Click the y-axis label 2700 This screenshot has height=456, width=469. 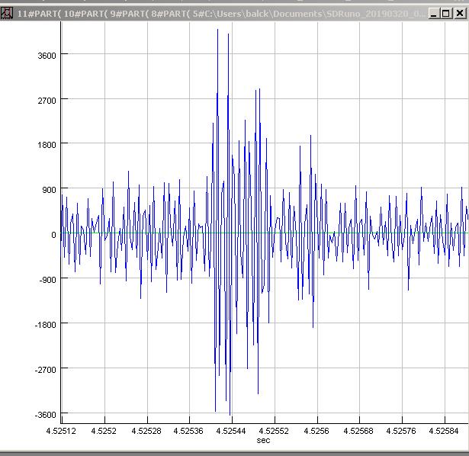tap(47, 101)
